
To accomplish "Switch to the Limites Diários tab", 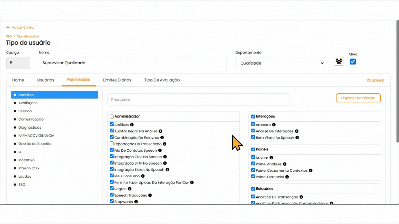I will click(x=117, y=80).
